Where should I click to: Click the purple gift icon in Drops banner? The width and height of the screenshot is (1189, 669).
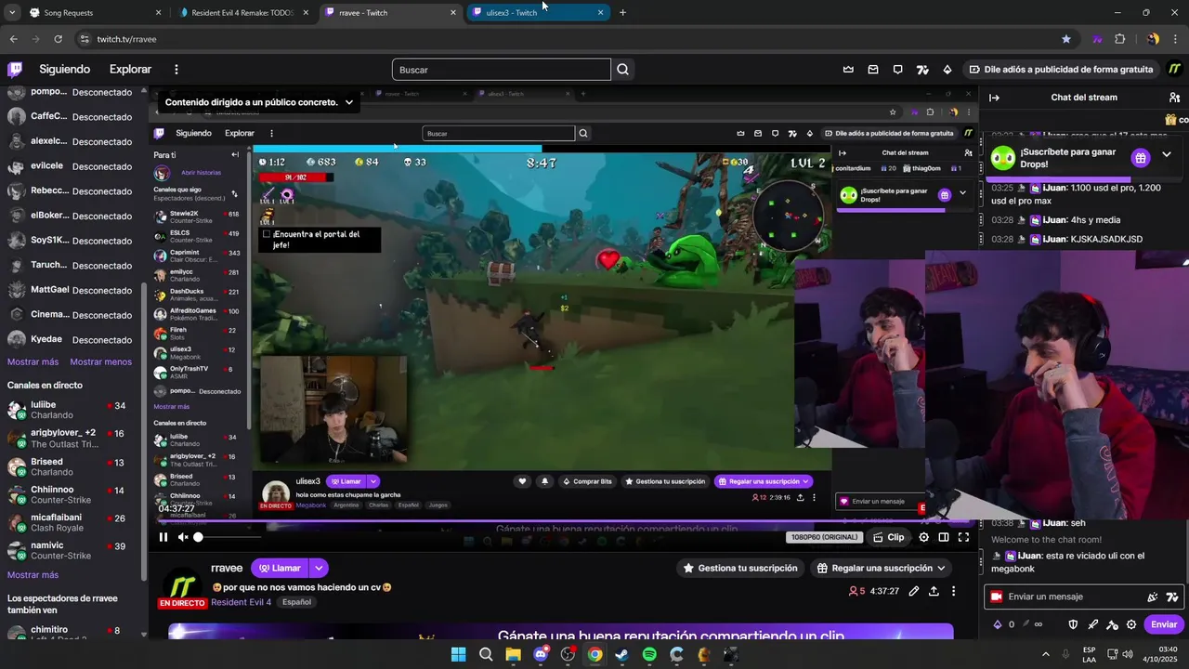1141,157
